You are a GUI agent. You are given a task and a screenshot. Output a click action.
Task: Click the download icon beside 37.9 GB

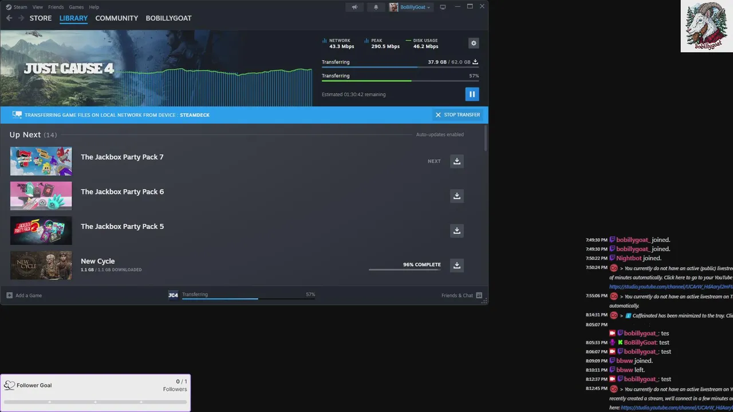click(x=475, y=62)
